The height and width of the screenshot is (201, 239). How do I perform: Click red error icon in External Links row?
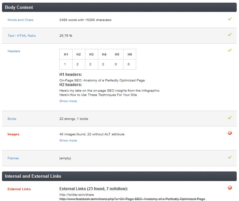[230, 188]
